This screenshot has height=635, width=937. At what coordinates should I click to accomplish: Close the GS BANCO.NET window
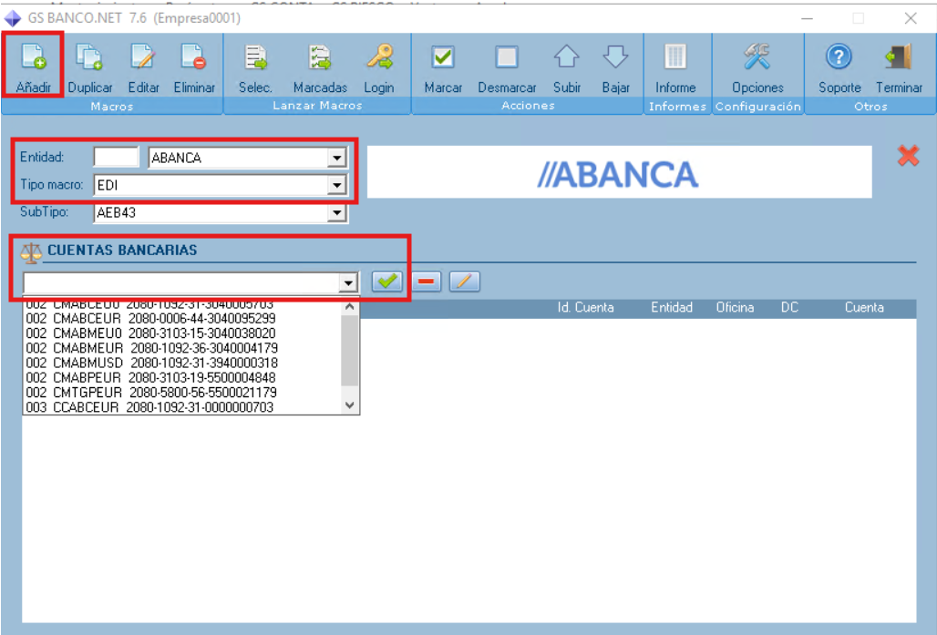click(x=911, y=18)
